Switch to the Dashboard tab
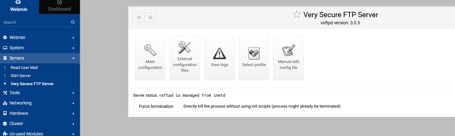This screenshot has width=455, height=136. [x=60, y=6]
